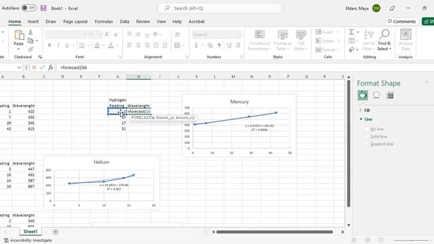This screenshot has width=434, height=244.
Task: Click the Comments button
Action: click(x=402, y=21)
